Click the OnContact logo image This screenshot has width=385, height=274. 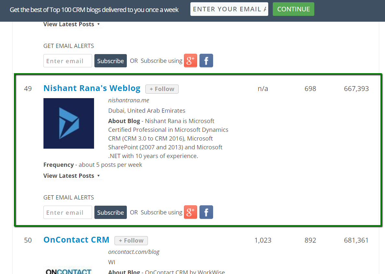coord(69,270)
